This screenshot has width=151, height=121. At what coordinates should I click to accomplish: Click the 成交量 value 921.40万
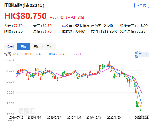click(x=82, y=26)
